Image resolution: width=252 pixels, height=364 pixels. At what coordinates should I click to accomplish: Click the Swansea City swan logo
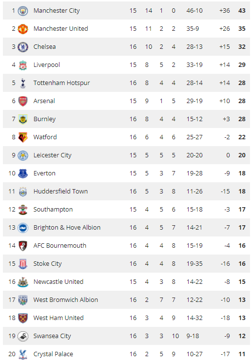(x=23, y=336)
